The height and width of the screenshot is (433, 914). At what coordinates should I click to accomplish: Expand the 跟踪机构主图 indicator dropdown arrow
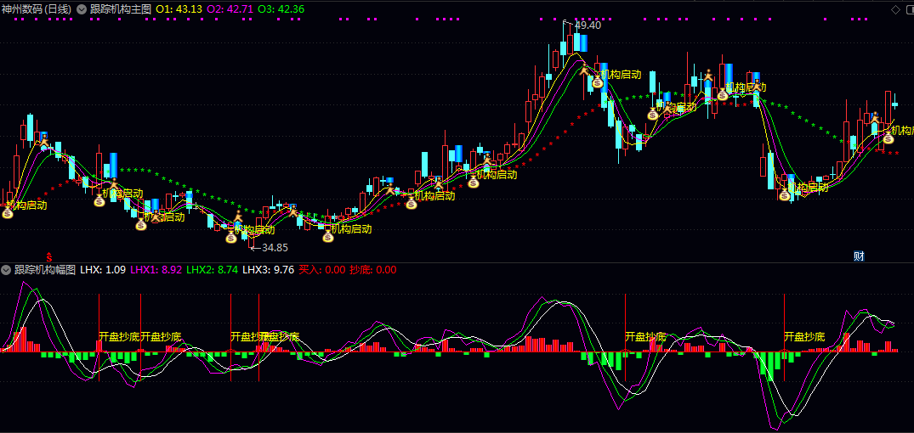81,8
